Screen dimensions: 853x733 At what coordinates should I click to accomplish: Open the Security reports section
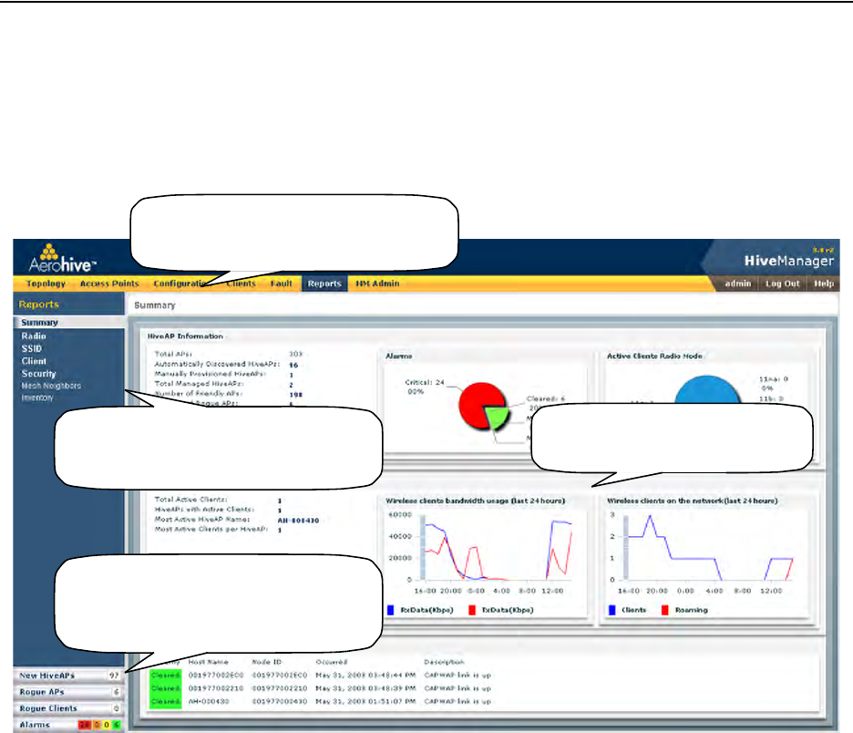(x=38, y=374)
